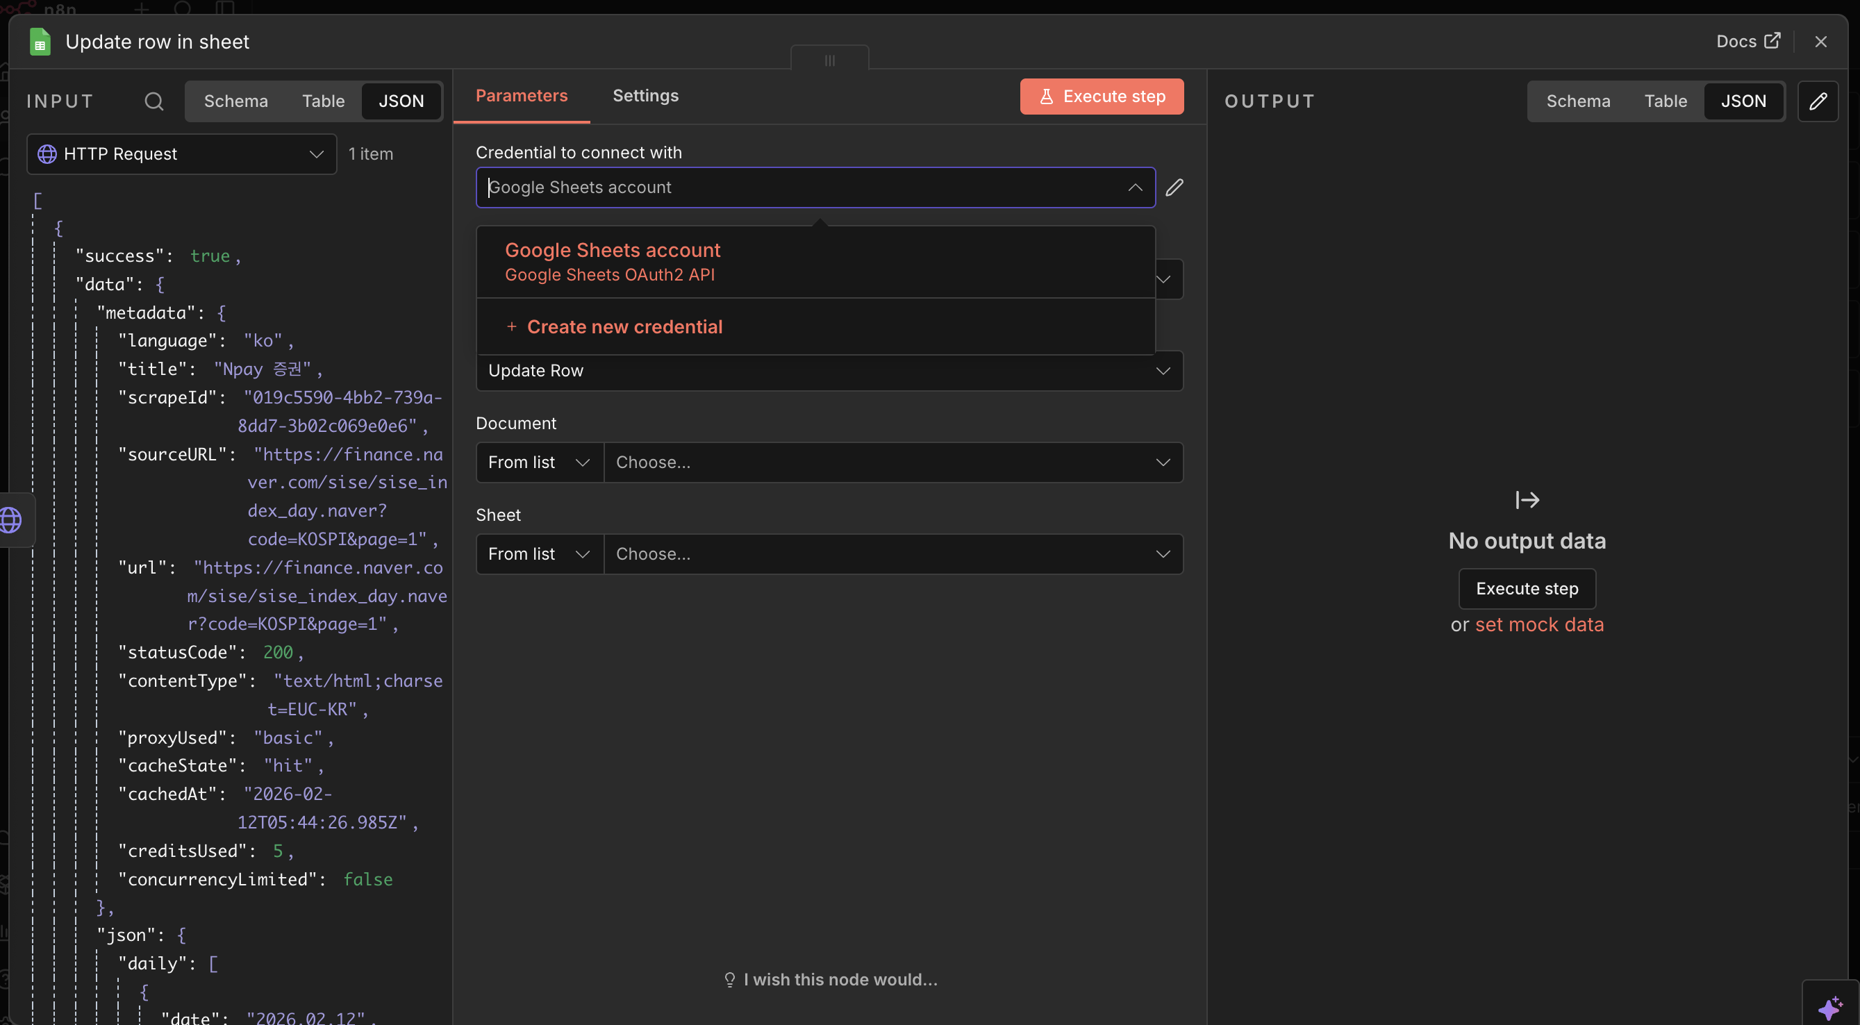Click the input search magnifier icon

(x=153, y=101)
